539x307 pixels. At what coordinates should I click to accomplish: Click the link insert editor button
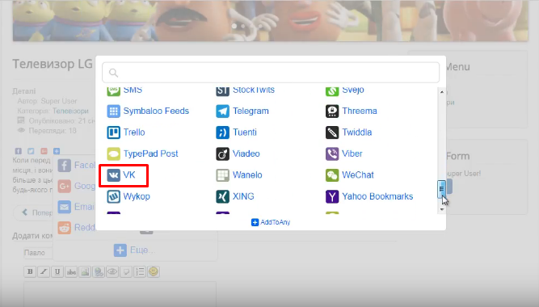point(99,271)
